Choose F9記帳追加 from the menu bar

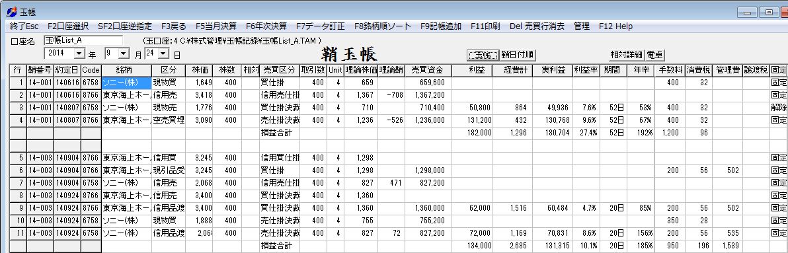[x=441, y=26]
